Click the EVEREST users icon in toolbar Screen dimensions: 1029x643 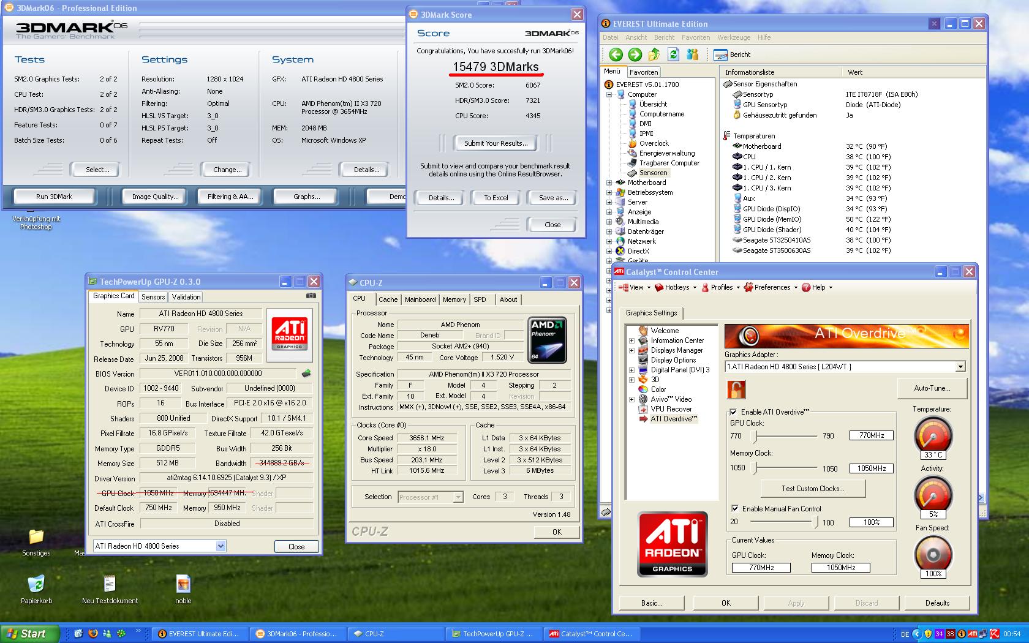(x=693, y=55)
